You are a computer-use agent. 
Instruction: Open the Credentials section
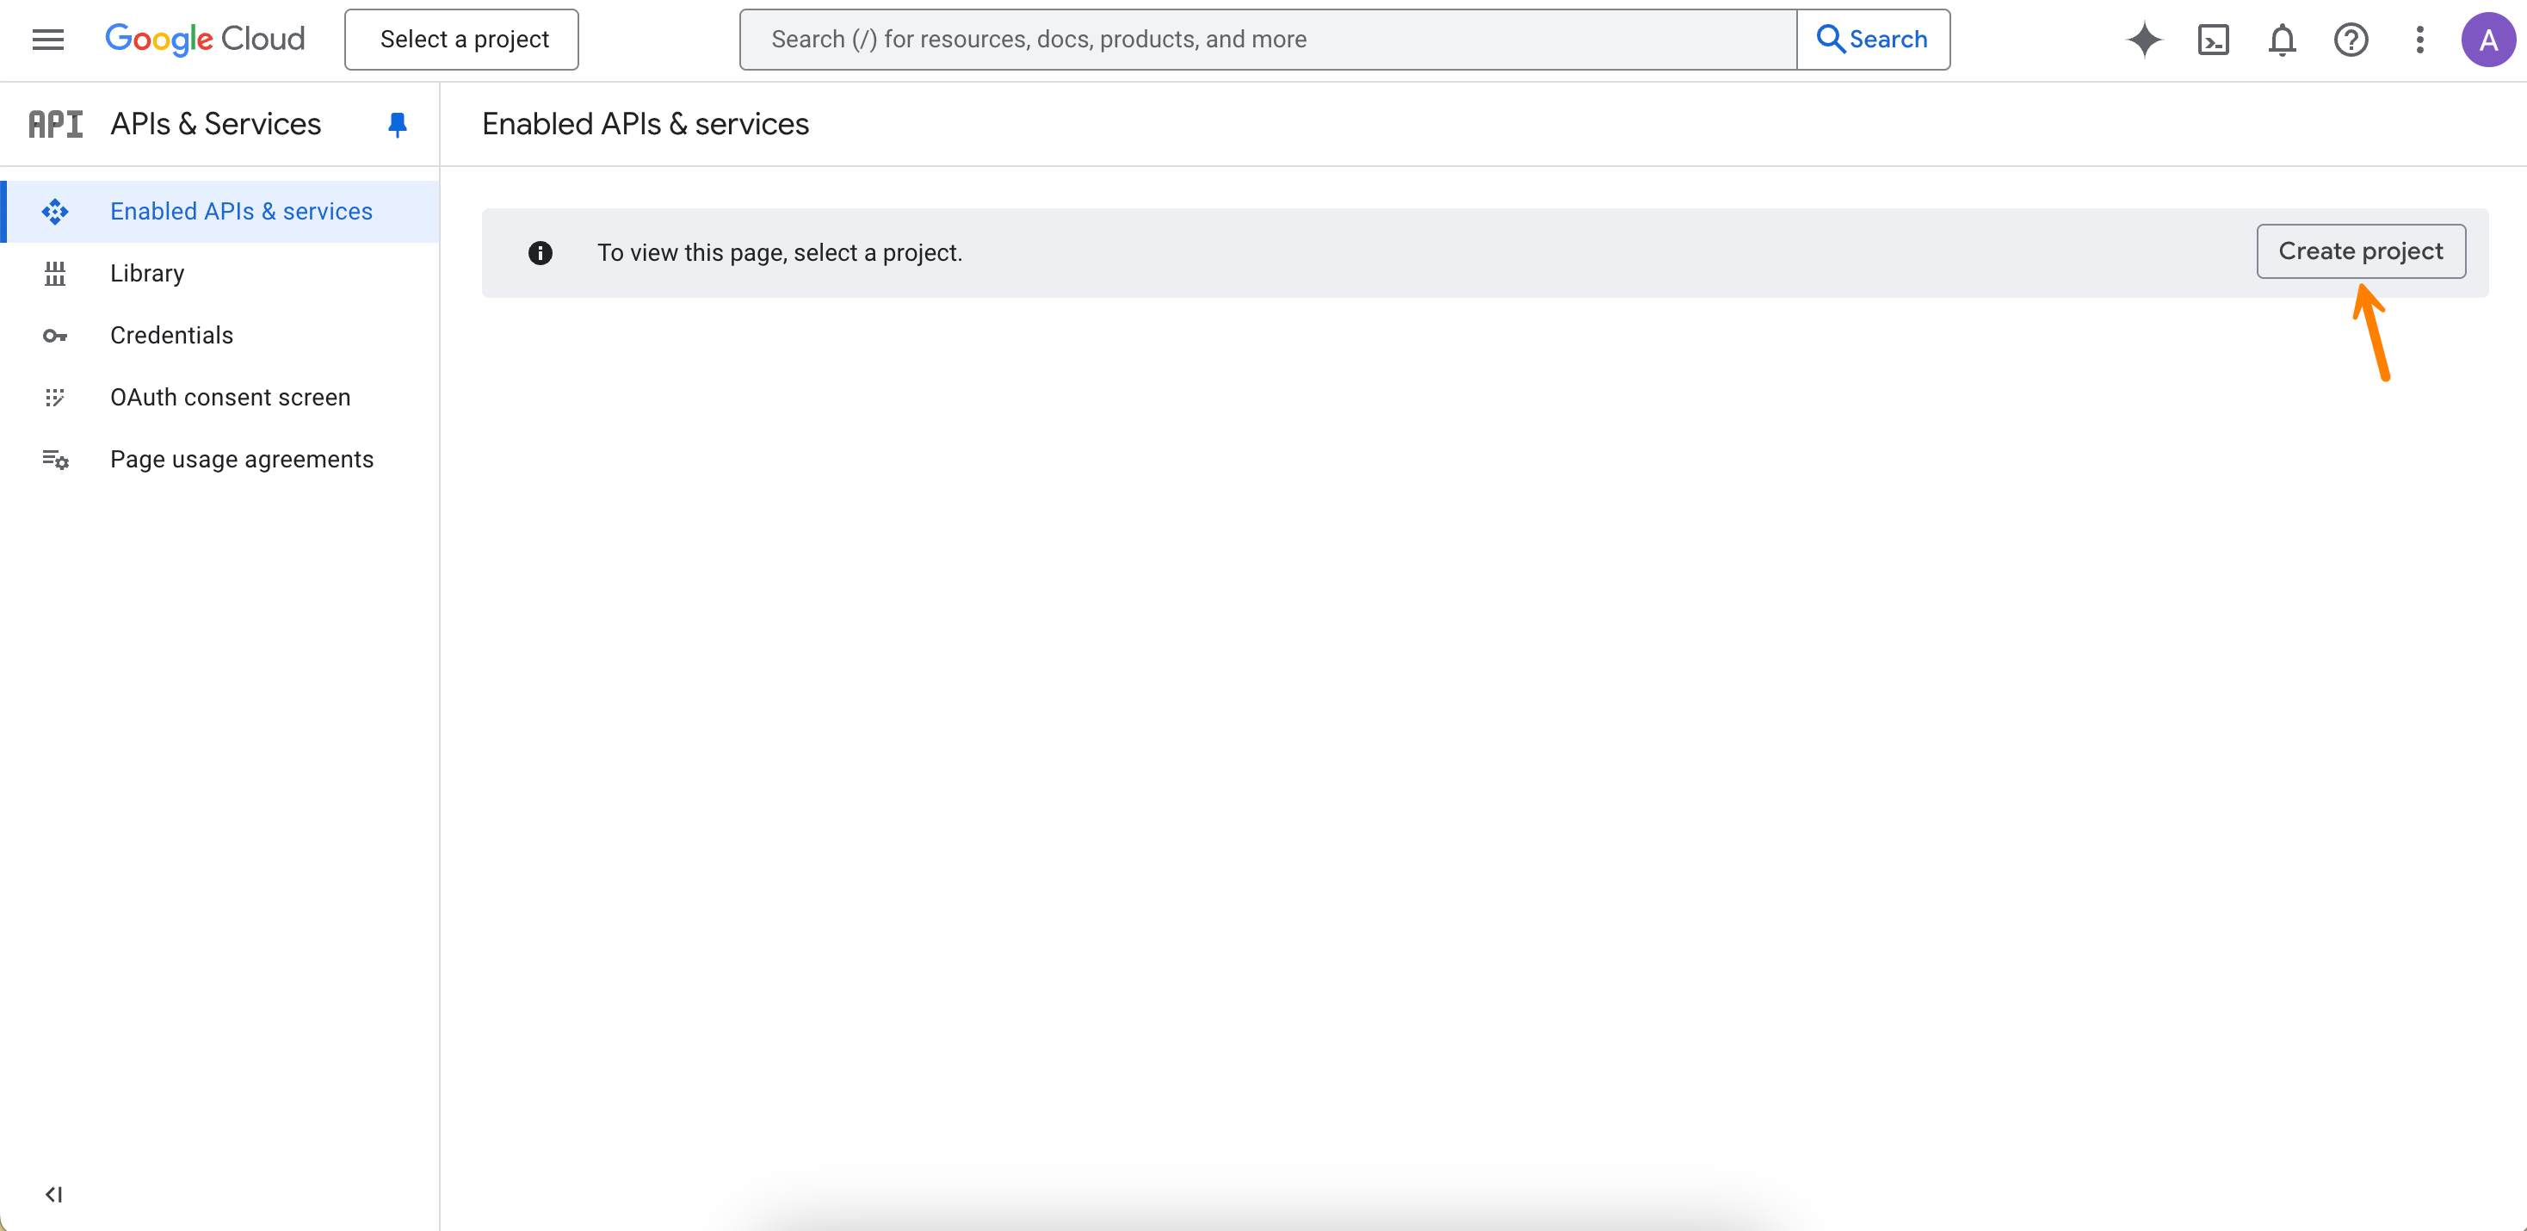tap(171, 336)
